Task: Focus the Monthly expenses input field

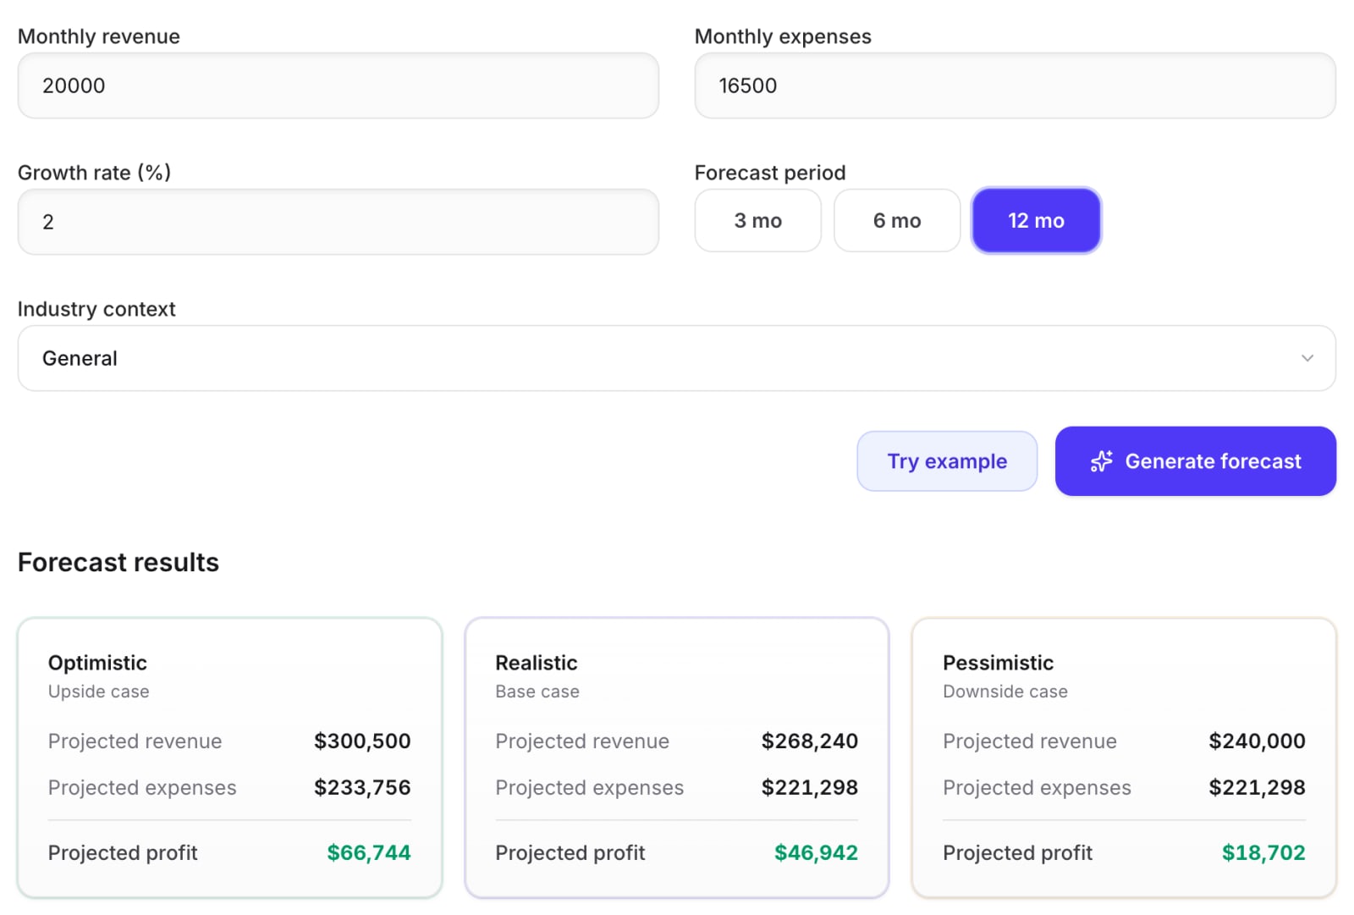Action: (x=1015, y=85)
